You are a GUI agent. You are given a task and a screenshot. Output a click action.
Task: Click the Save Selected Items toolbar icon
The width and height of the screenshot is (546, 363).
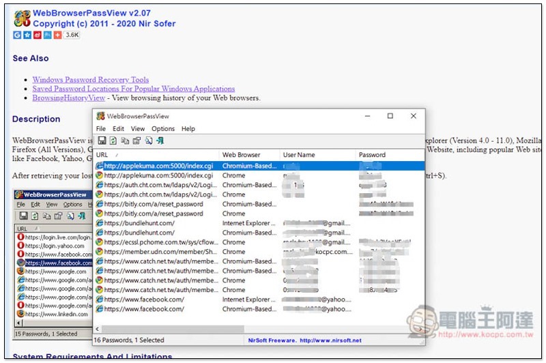pyautogui.click(x=102, y=141)
